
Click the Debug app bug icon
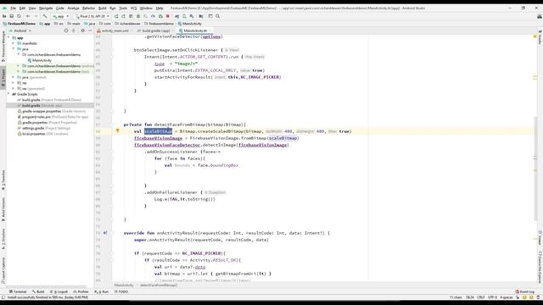point(138,16)
